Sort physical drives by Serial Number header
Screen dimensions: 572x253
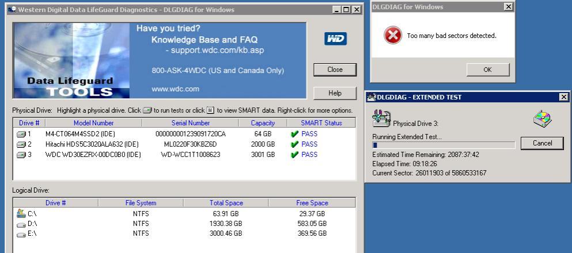pos(191,123)
